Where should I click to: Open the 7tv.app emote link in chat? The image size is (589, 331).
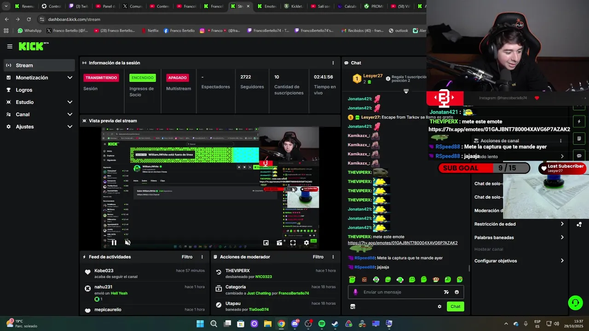(x=403, y=243)
